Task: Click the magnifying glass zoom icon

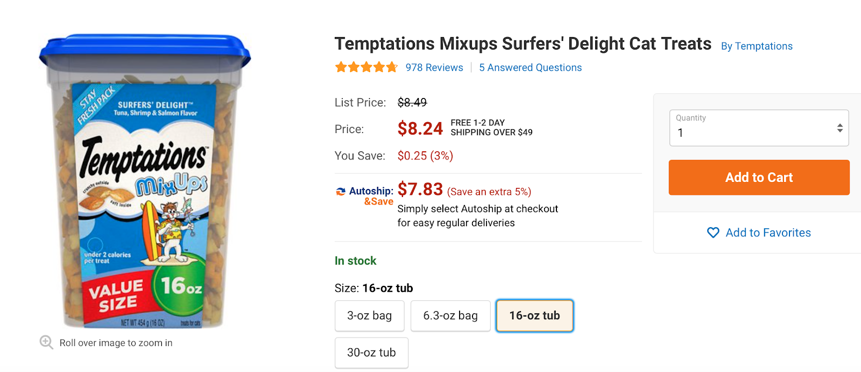Action: point(46,342)
